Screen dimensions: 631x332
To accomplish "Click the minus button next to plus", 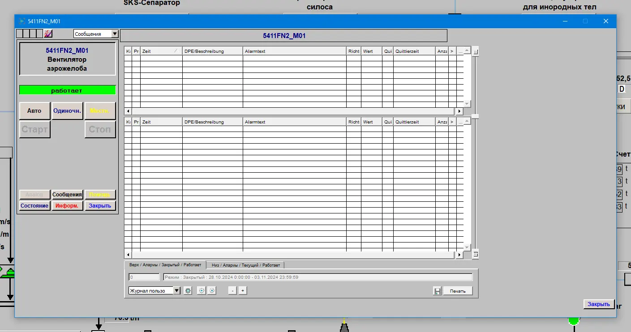I will 232,291.
